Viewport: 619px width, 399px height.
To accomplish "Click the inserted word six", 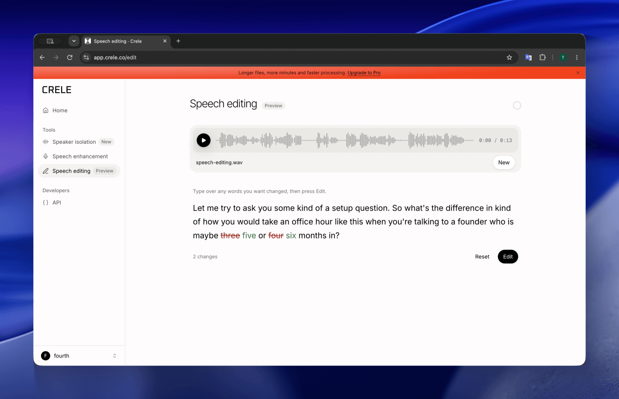I will (x=291, y=236).
